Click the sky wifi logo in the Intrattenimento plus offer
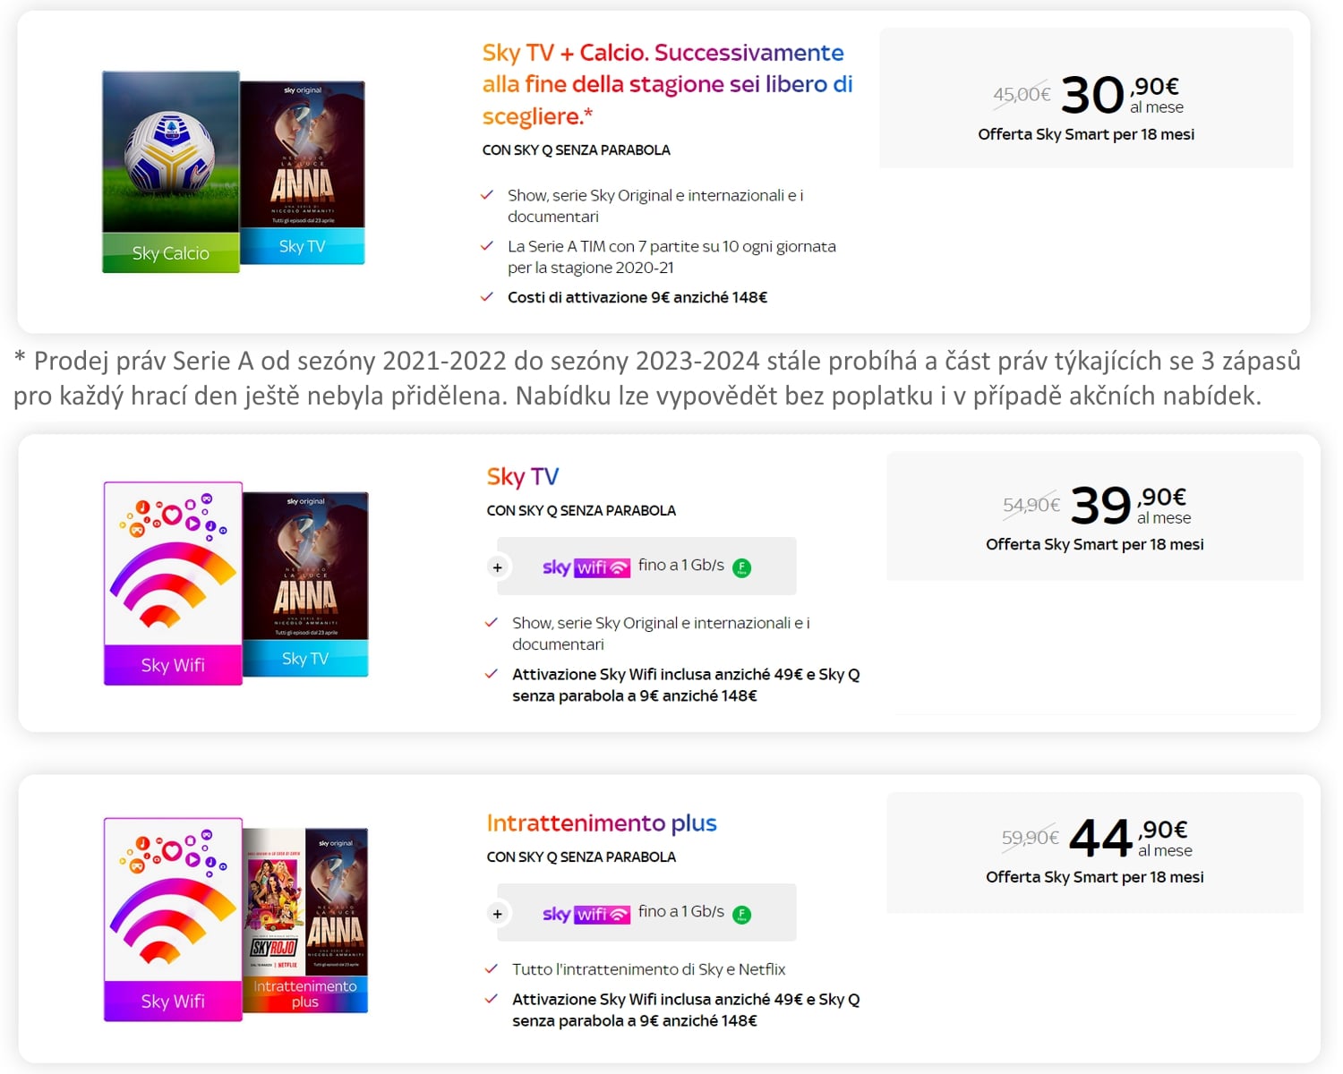The width and height of the screenshot is (1343, 1074). [x=586, y=914]
